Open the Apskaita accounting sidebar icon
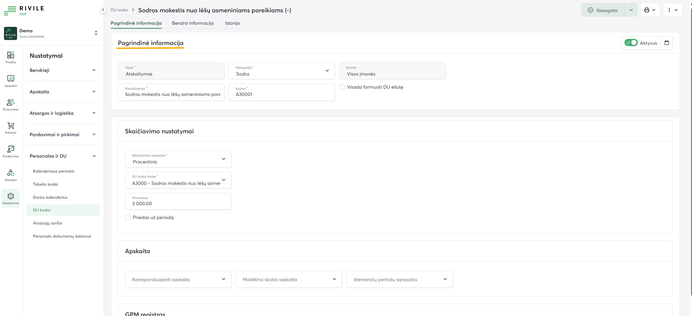The height and width of the screenshot is (316, 692). pyautogui.click(x=11, y=81)
